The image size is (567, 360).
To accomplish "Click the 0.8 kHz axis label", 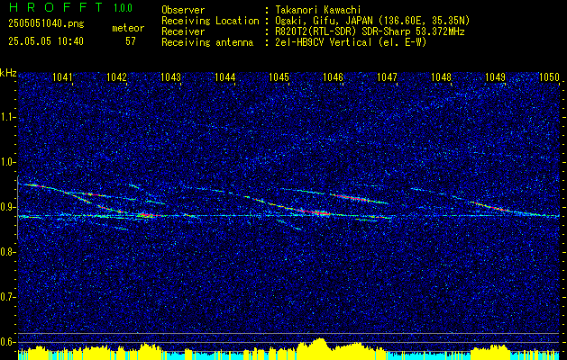I will click(7, 252).
